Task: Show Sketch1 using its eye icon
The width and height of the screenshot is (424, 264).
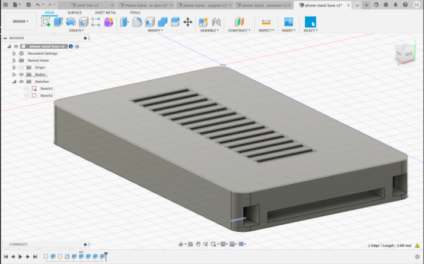Action: 27,89
